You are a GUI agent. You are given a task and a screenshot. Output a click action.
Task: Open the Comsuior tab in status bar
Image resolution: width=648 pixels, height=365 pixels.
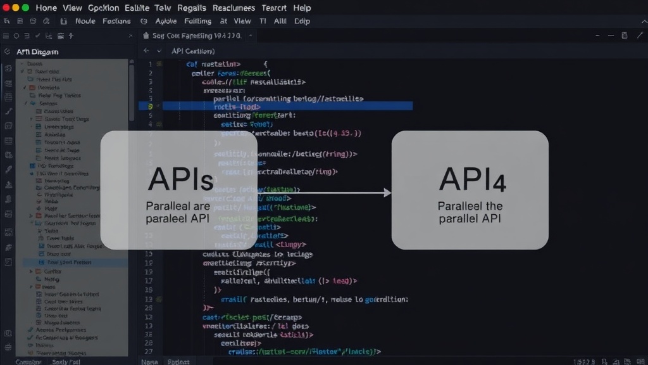click(28, 362)
